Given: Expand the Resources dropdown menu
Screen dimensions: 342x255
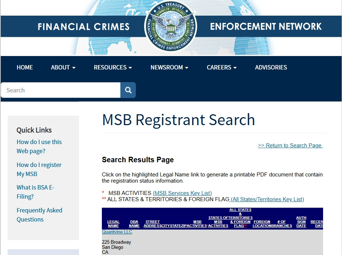Looking at the screenshot, I should 113,67.
